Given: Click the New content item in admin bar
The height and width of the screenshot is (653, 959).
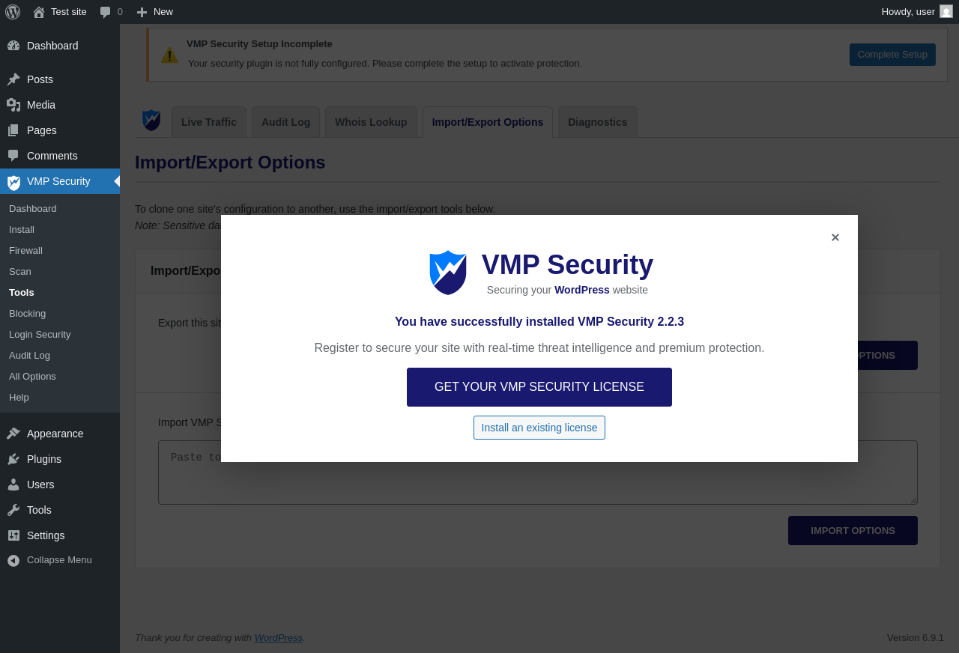Looking at the screenshot, I should point(155,12).
